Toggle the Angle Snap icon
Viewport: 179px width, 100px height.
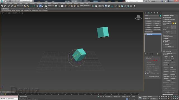[69, 6]
